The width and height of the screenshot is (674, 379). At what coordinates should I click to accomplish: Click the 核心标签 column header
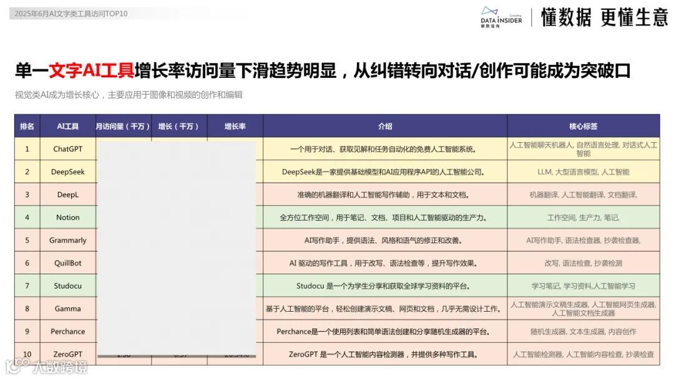coord(584,126)
